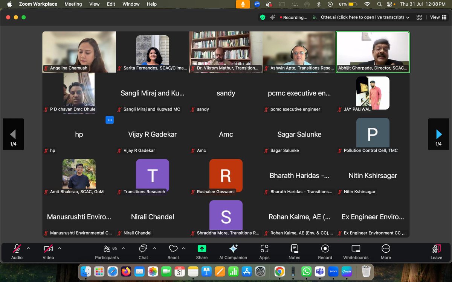Click the orange microphone icon in menu bar
452x282 pixels.
(243, 4)
